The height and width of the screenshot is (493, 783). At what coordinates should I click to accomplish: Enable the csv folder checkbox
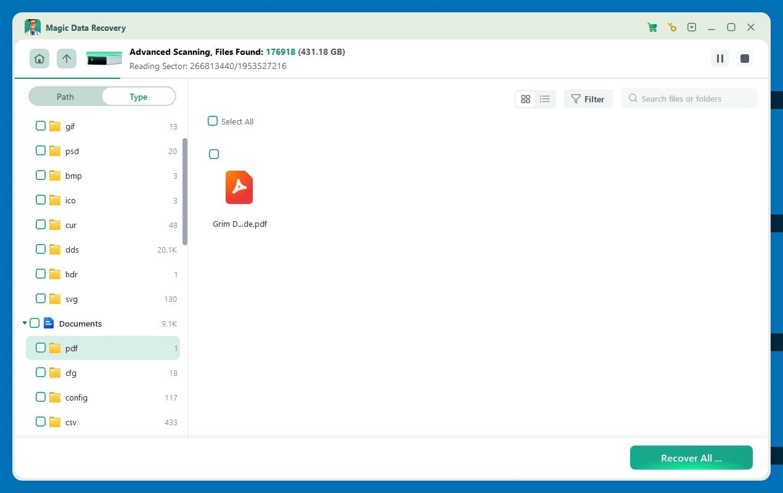[x=41, y=422]
